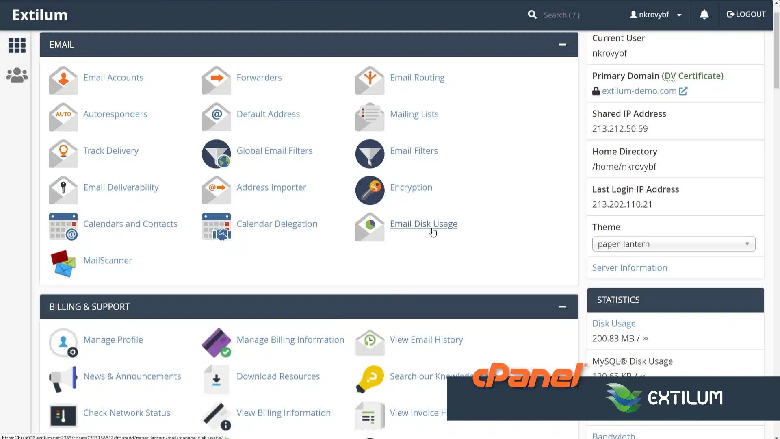This screenshot has width=780, height=439.
Task: Collapse the BILLING & SUPPORT section
Action: click(562, 307)
